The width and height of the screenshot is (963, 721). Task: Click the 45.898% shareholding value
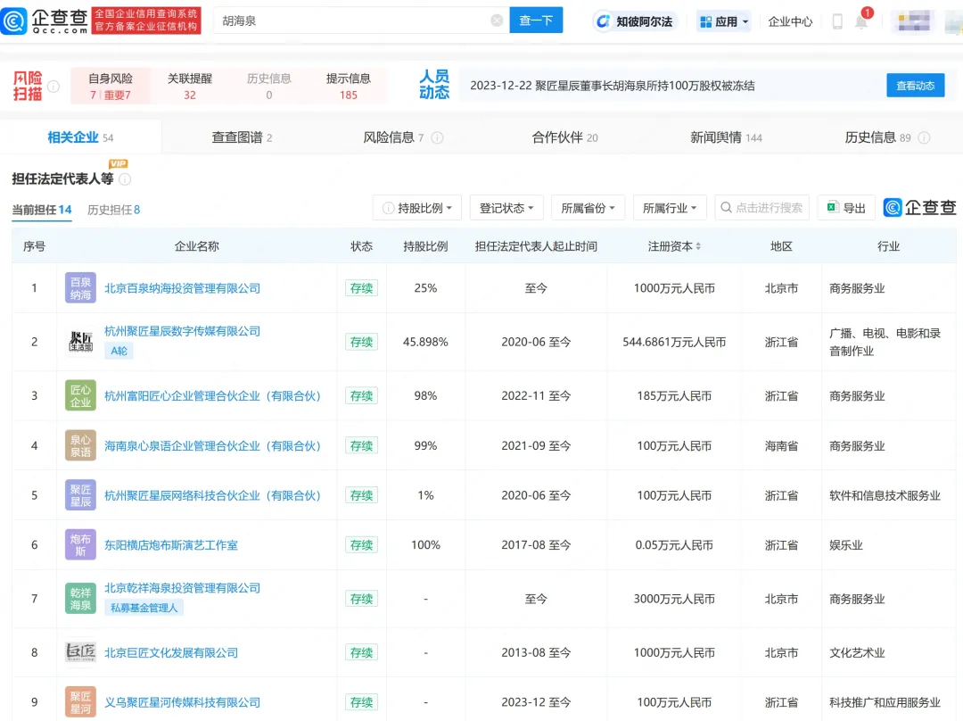tap(425, 342)
